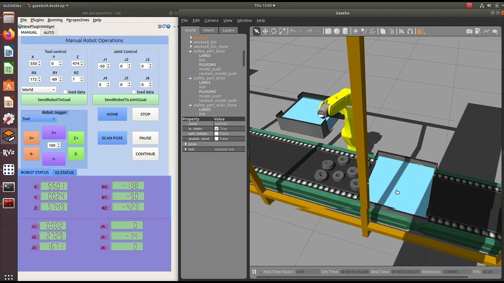
Task: Open gazebo9.desktop app menu in top bar
Action: pyautogui.click(x=48, y=6)
